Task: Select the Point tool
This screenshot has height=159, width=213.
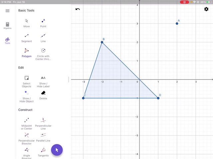Action: pos(43,23)
